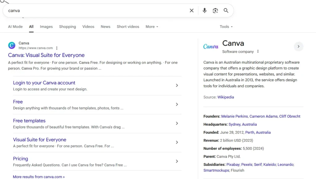Expand the Pricing sitelink chevron
This screenshot has height=179, width=316.
(177, 161)
